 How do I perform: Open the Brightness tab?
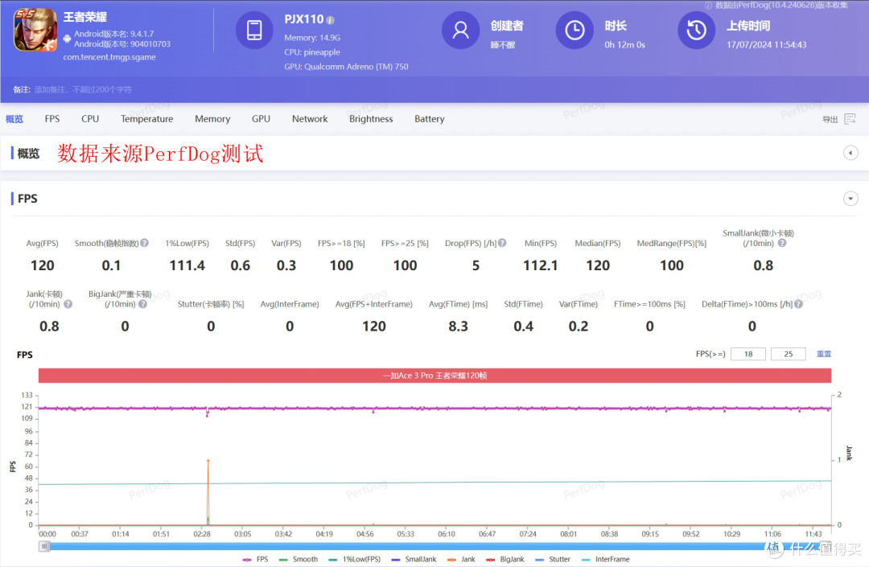371,119
